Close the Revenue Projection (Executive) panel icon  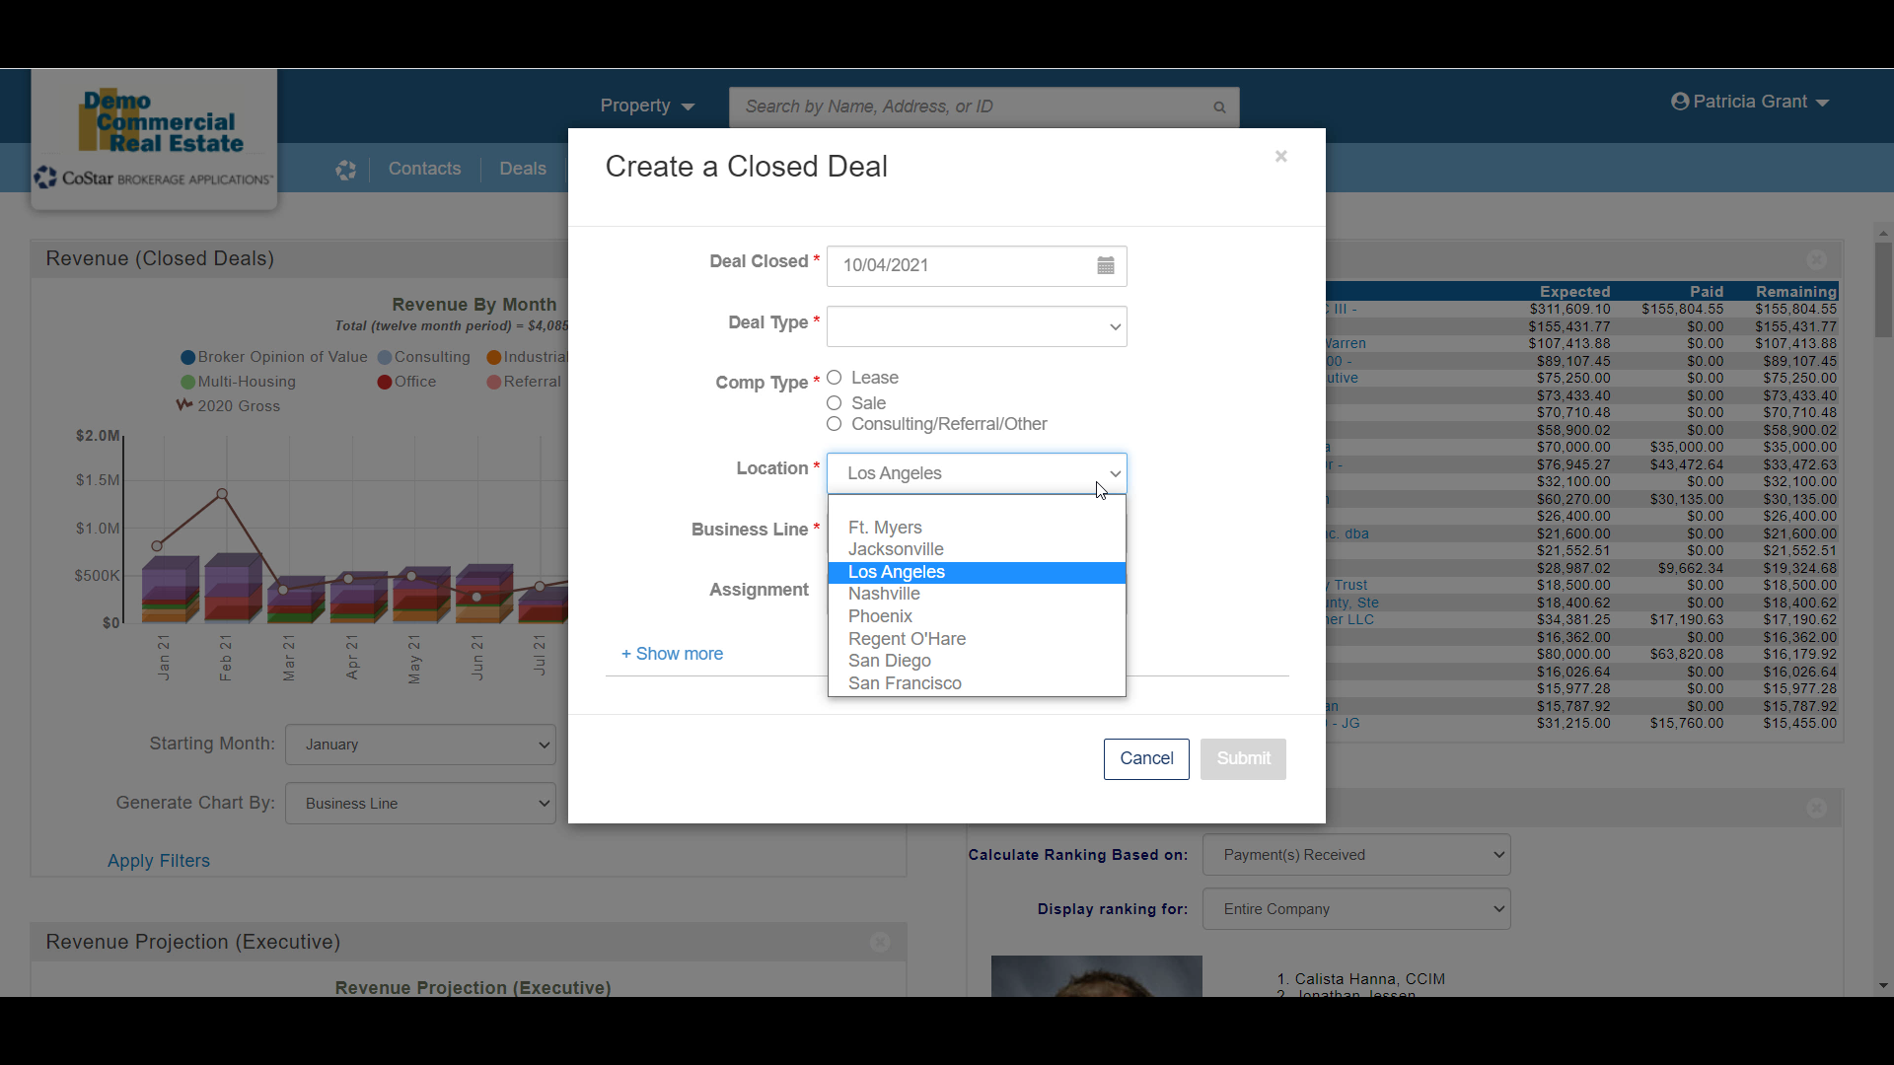click(880, 942)
